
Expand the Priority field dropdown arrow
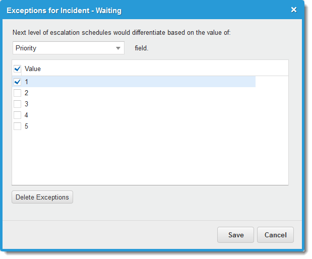(118, 48)
